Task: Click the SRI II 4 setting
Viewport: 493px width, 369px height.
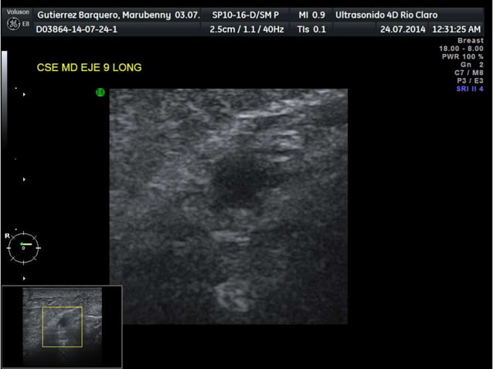Action: tap(470, 89)
